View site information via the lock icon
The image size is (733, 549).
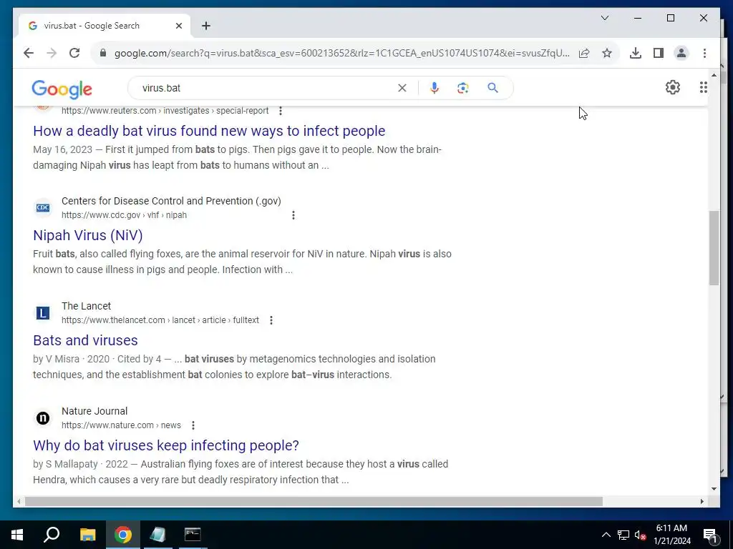[103, 53]
